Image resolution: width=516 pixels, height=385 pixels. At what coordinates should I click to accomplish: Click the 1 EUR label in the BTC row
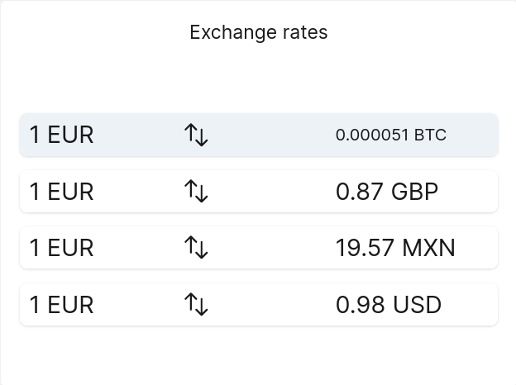(61, 135)
